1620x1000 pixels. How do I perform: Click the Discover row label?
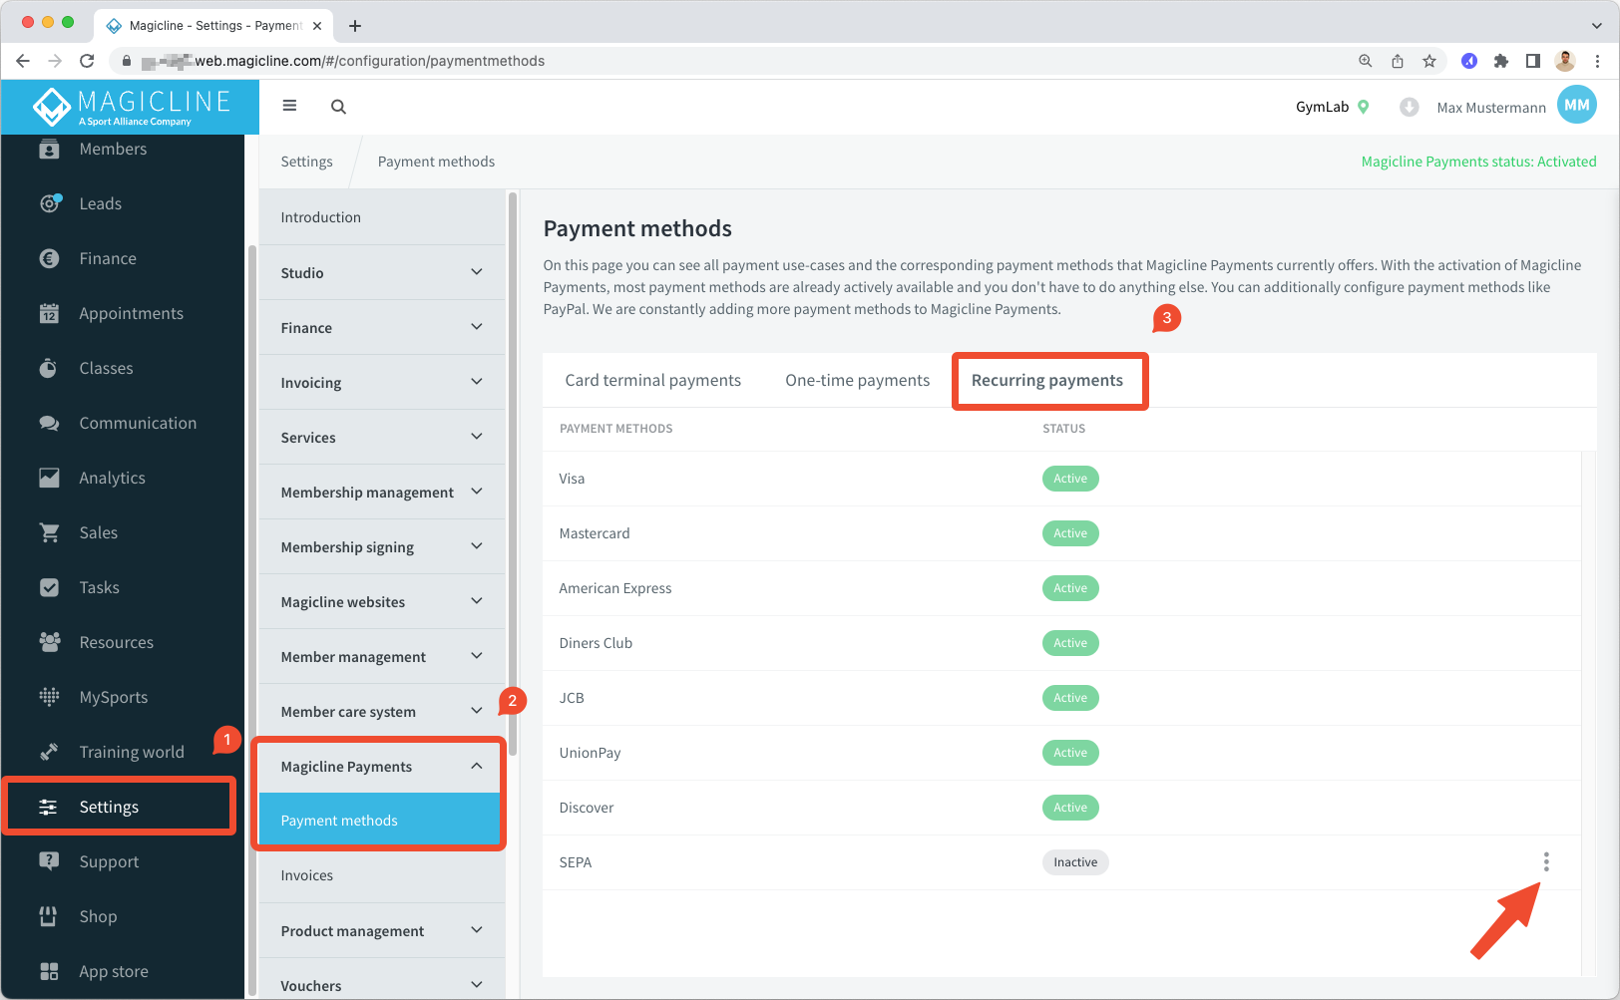pyautogui.click(x=587, y=808)
